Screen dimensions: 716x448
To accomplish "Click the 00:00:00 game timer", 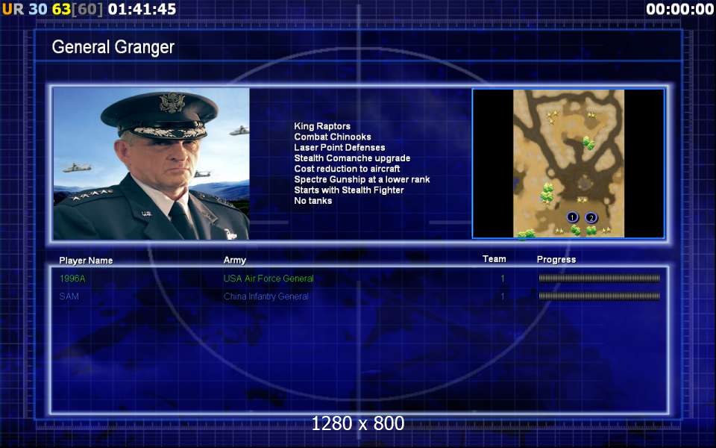I will point(680,9).
